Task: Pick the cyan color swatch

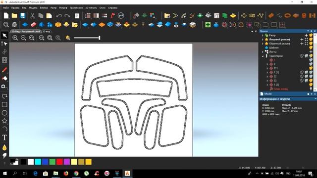Action: 38,162
